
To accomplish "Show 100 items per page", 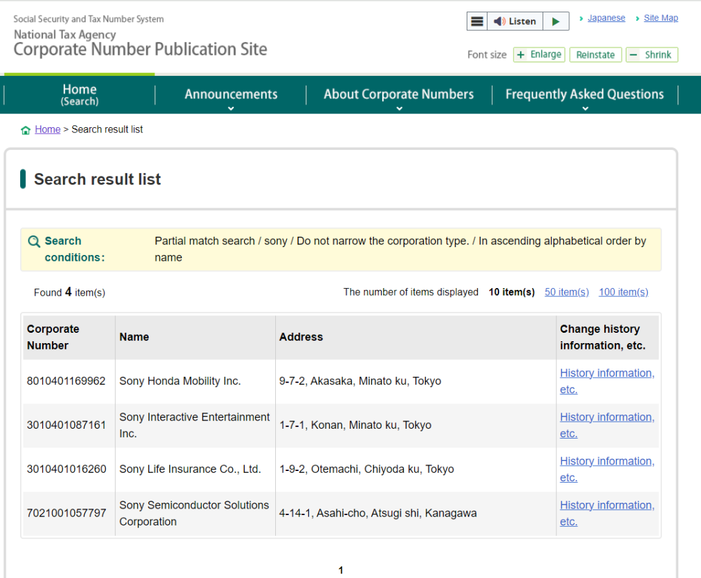I will 623,292.
